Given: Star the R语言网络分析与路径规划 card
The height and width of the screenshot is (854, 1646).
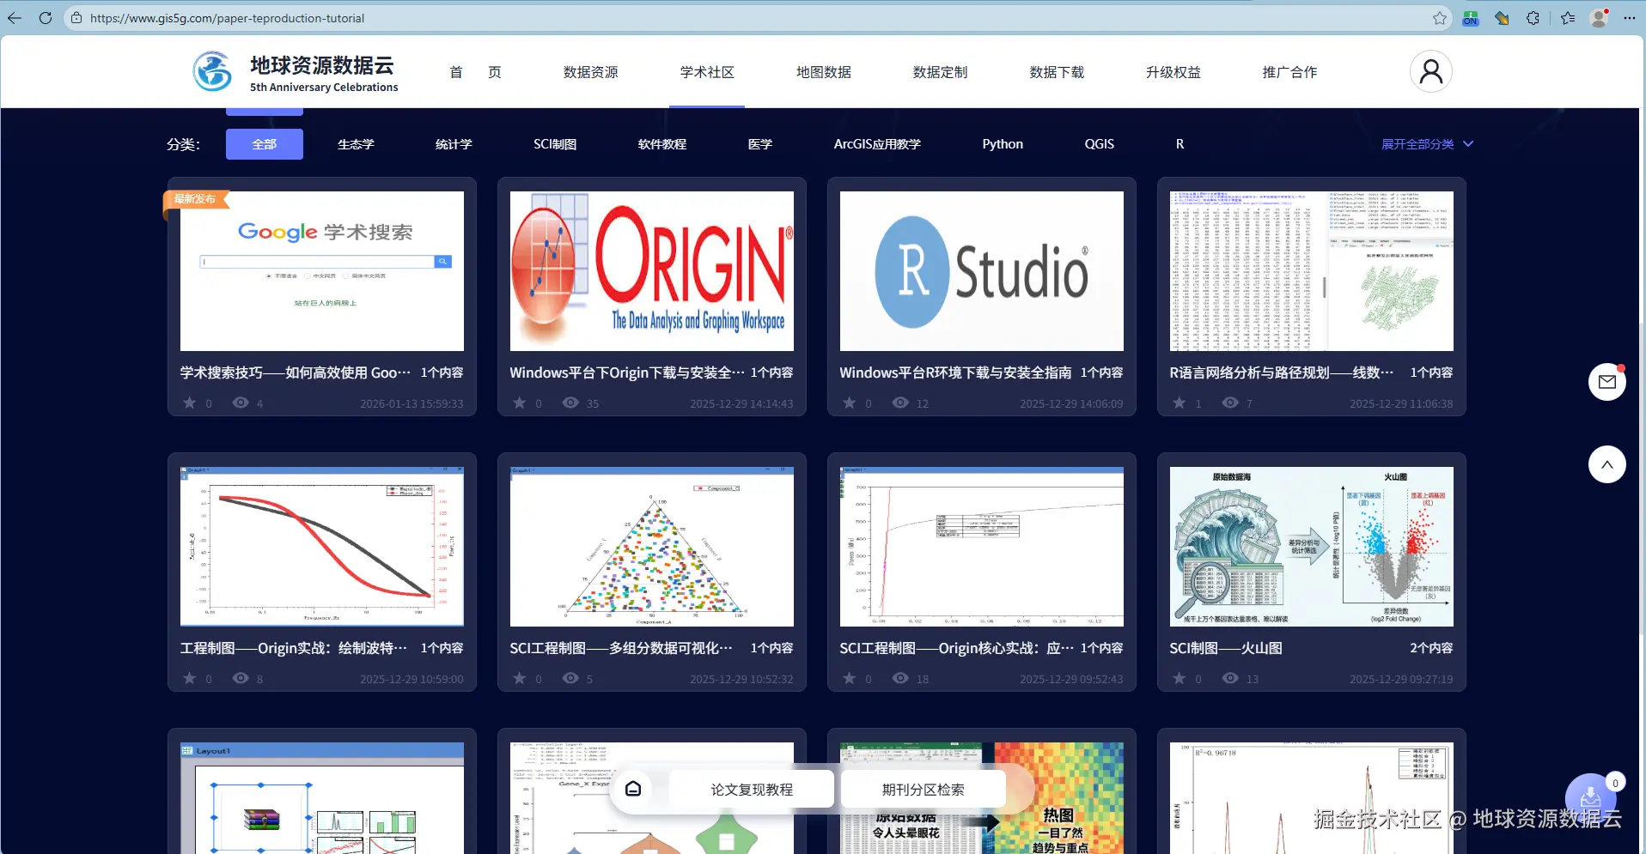Looking at the screenshot, I should [x=1180, y=403].
